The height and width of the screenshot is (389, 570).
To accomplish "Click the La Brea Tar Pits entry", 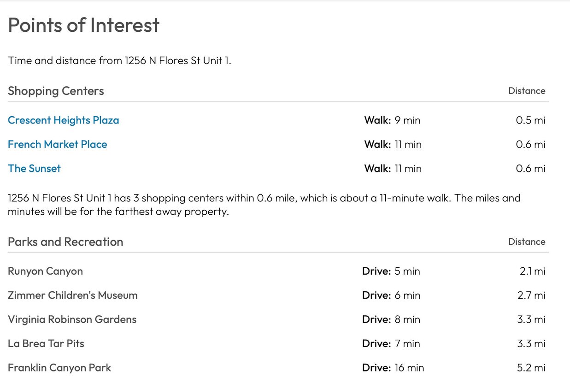I will pos(46,344).
